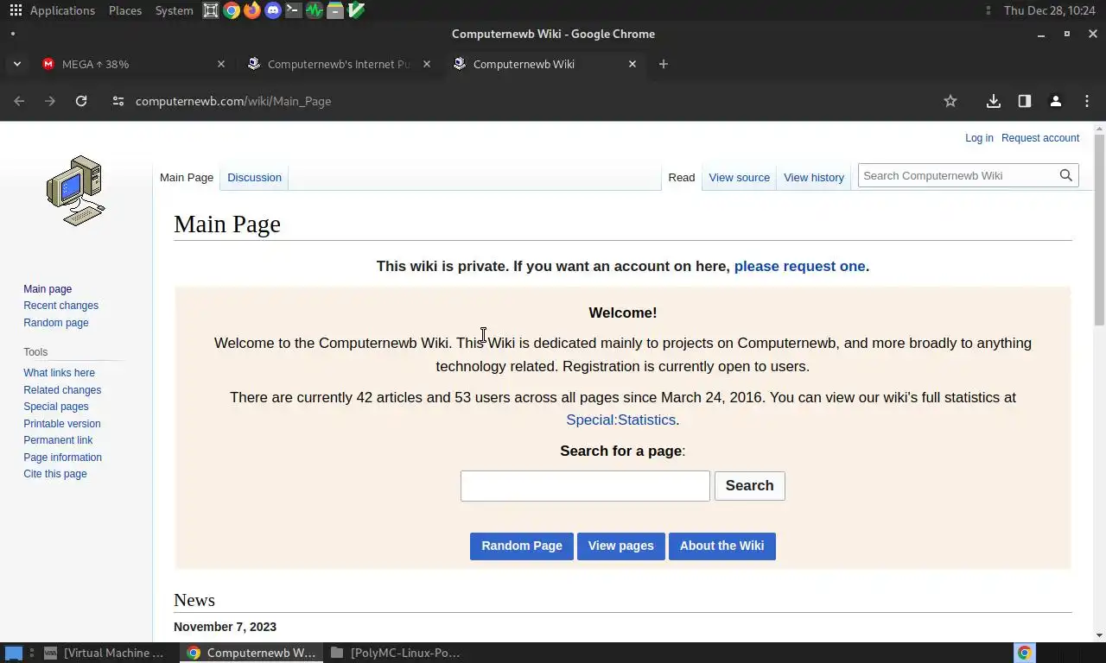Launch Firefox from the top panel

coord(251,10)
